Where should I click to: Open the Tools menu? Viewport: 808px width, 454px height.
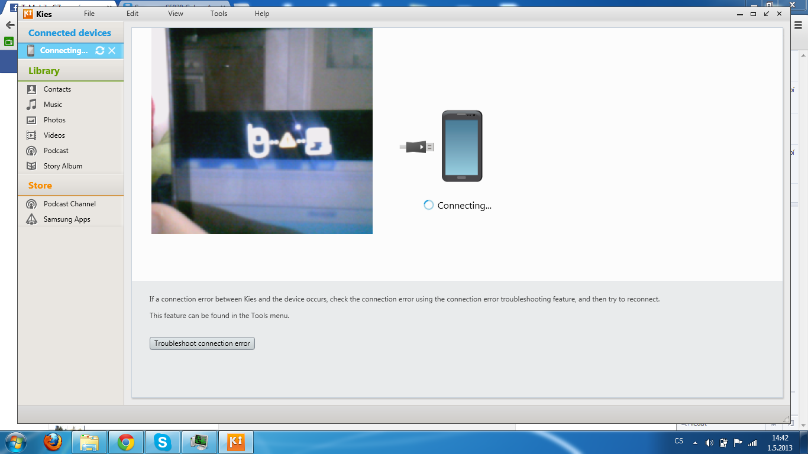click(219, 14)
